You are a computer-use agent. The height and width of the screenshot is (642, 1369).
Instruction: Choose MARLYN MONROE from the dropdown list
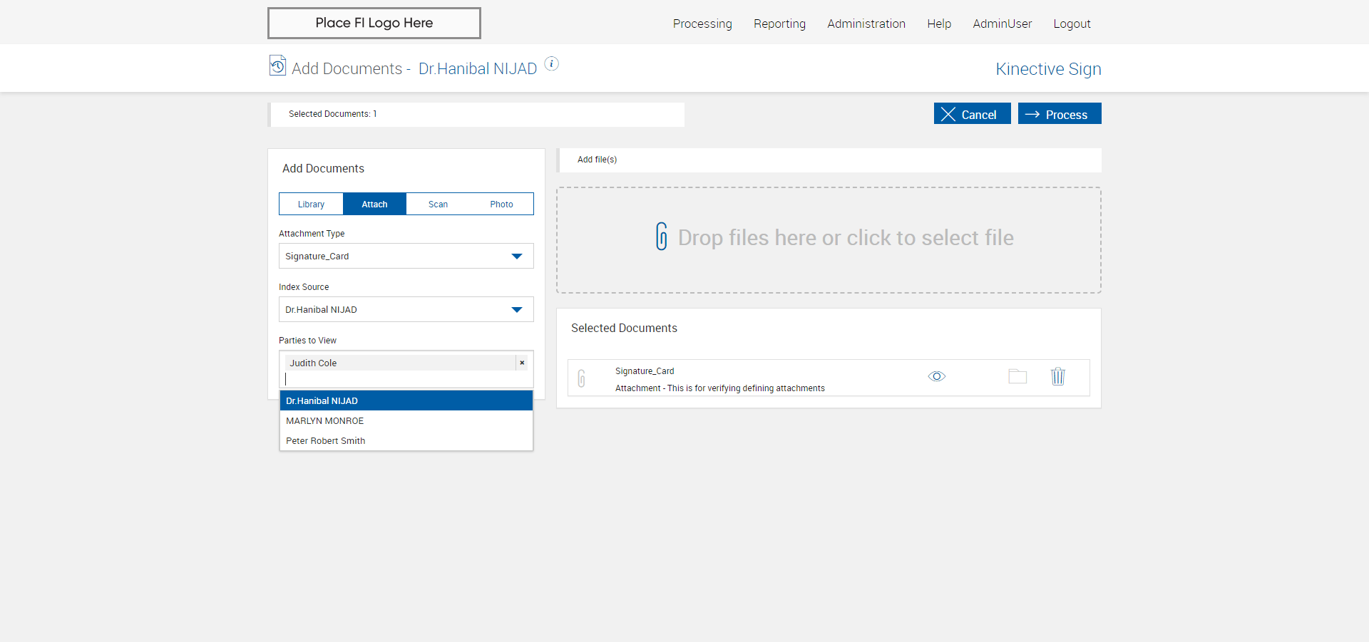click(x=406, y=421)
